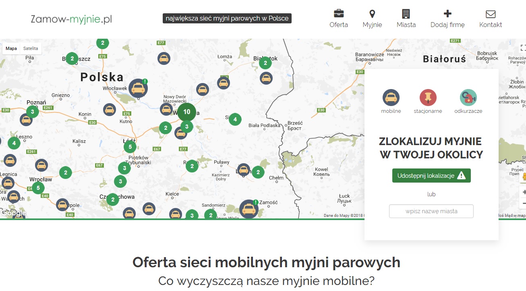
Task: Click the 'Polska' country label on the map
Action: [102, 77]
